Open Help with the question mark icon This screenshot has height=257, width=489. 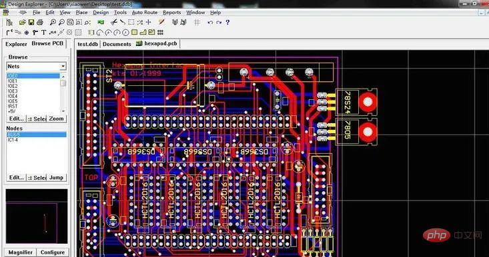point(227,22)
